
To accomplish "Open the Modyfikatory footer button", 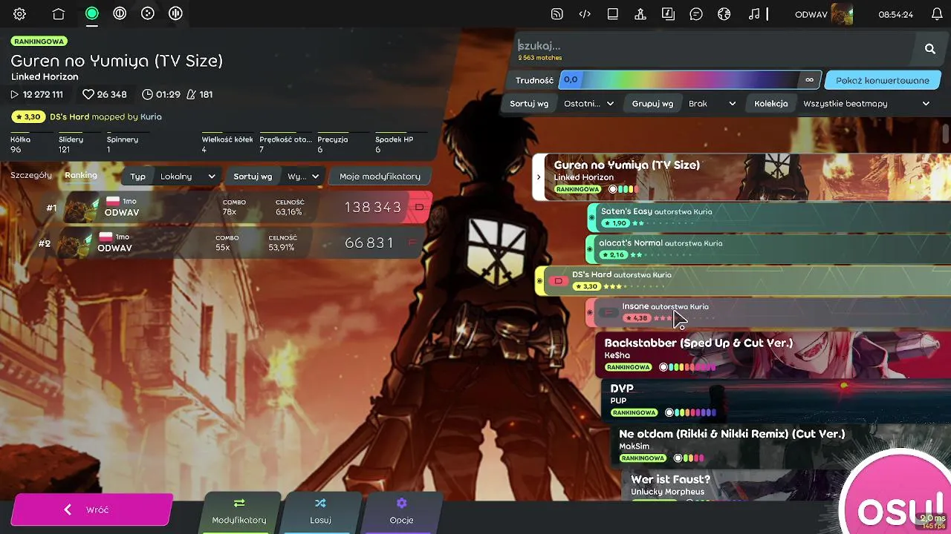I will click(x=239, y=512).
